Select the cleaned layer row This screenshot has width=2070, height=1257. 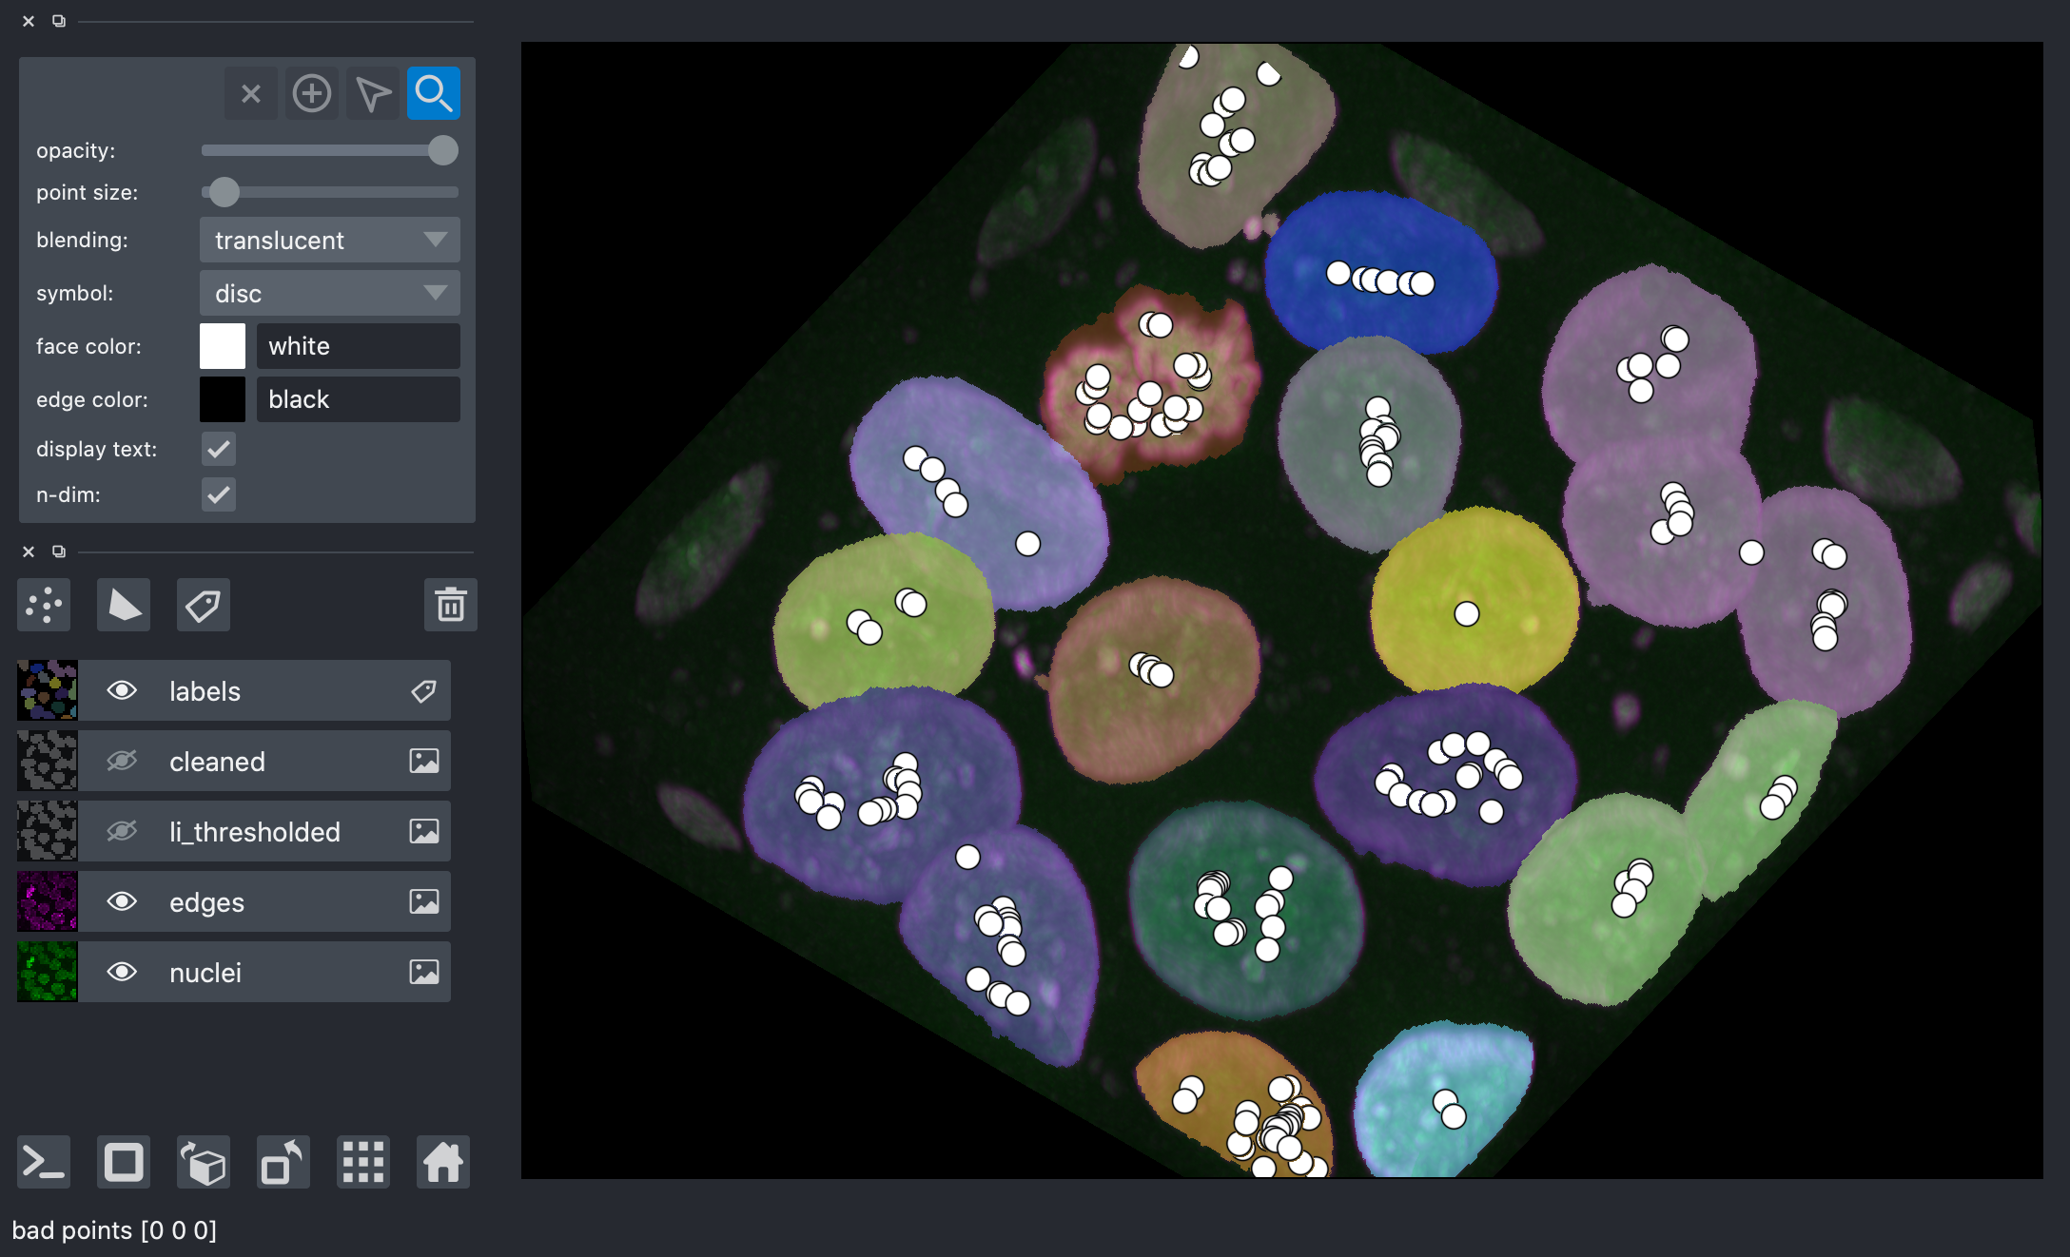tap(234, 762)
